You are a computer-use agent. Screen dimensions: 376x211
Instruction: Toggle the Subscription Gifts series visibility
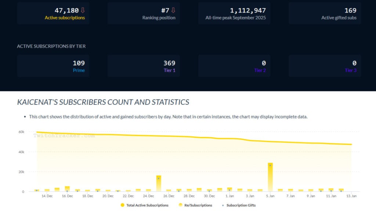[241, 205]
